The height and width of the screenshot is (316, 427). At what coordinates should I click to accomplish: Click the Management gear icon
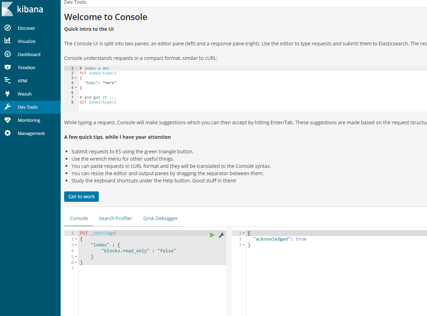click(x=8, y=133)
